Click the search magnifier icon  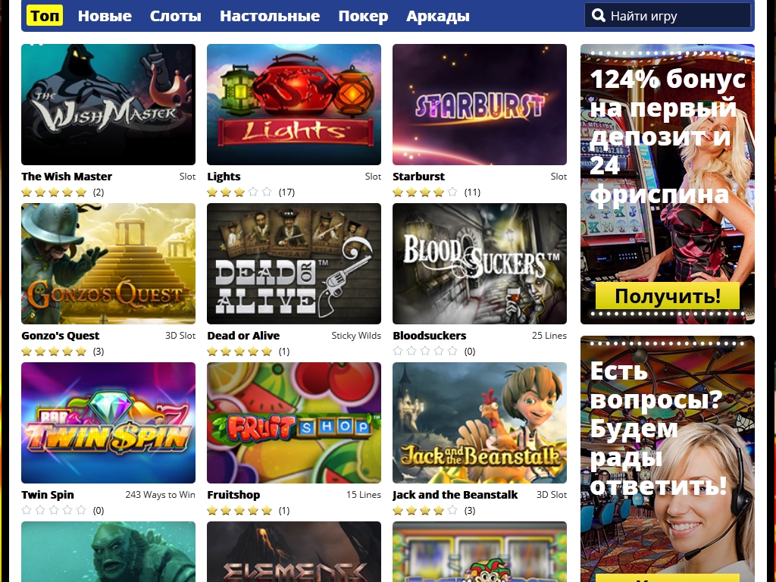pyautogui.click(x=599, y=15)
